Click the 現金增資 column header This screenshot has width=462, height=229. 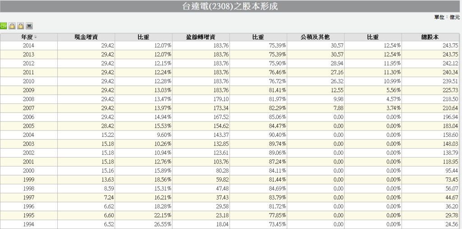(86, 37)
